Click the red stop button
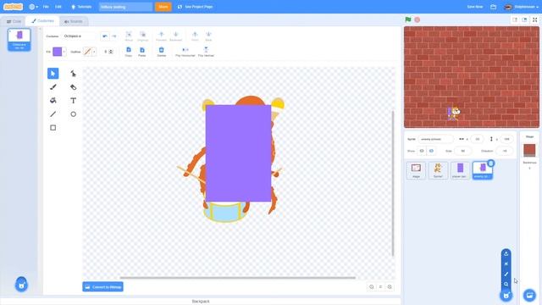Viewport: 542px width, 305px height. pos(418,19)
